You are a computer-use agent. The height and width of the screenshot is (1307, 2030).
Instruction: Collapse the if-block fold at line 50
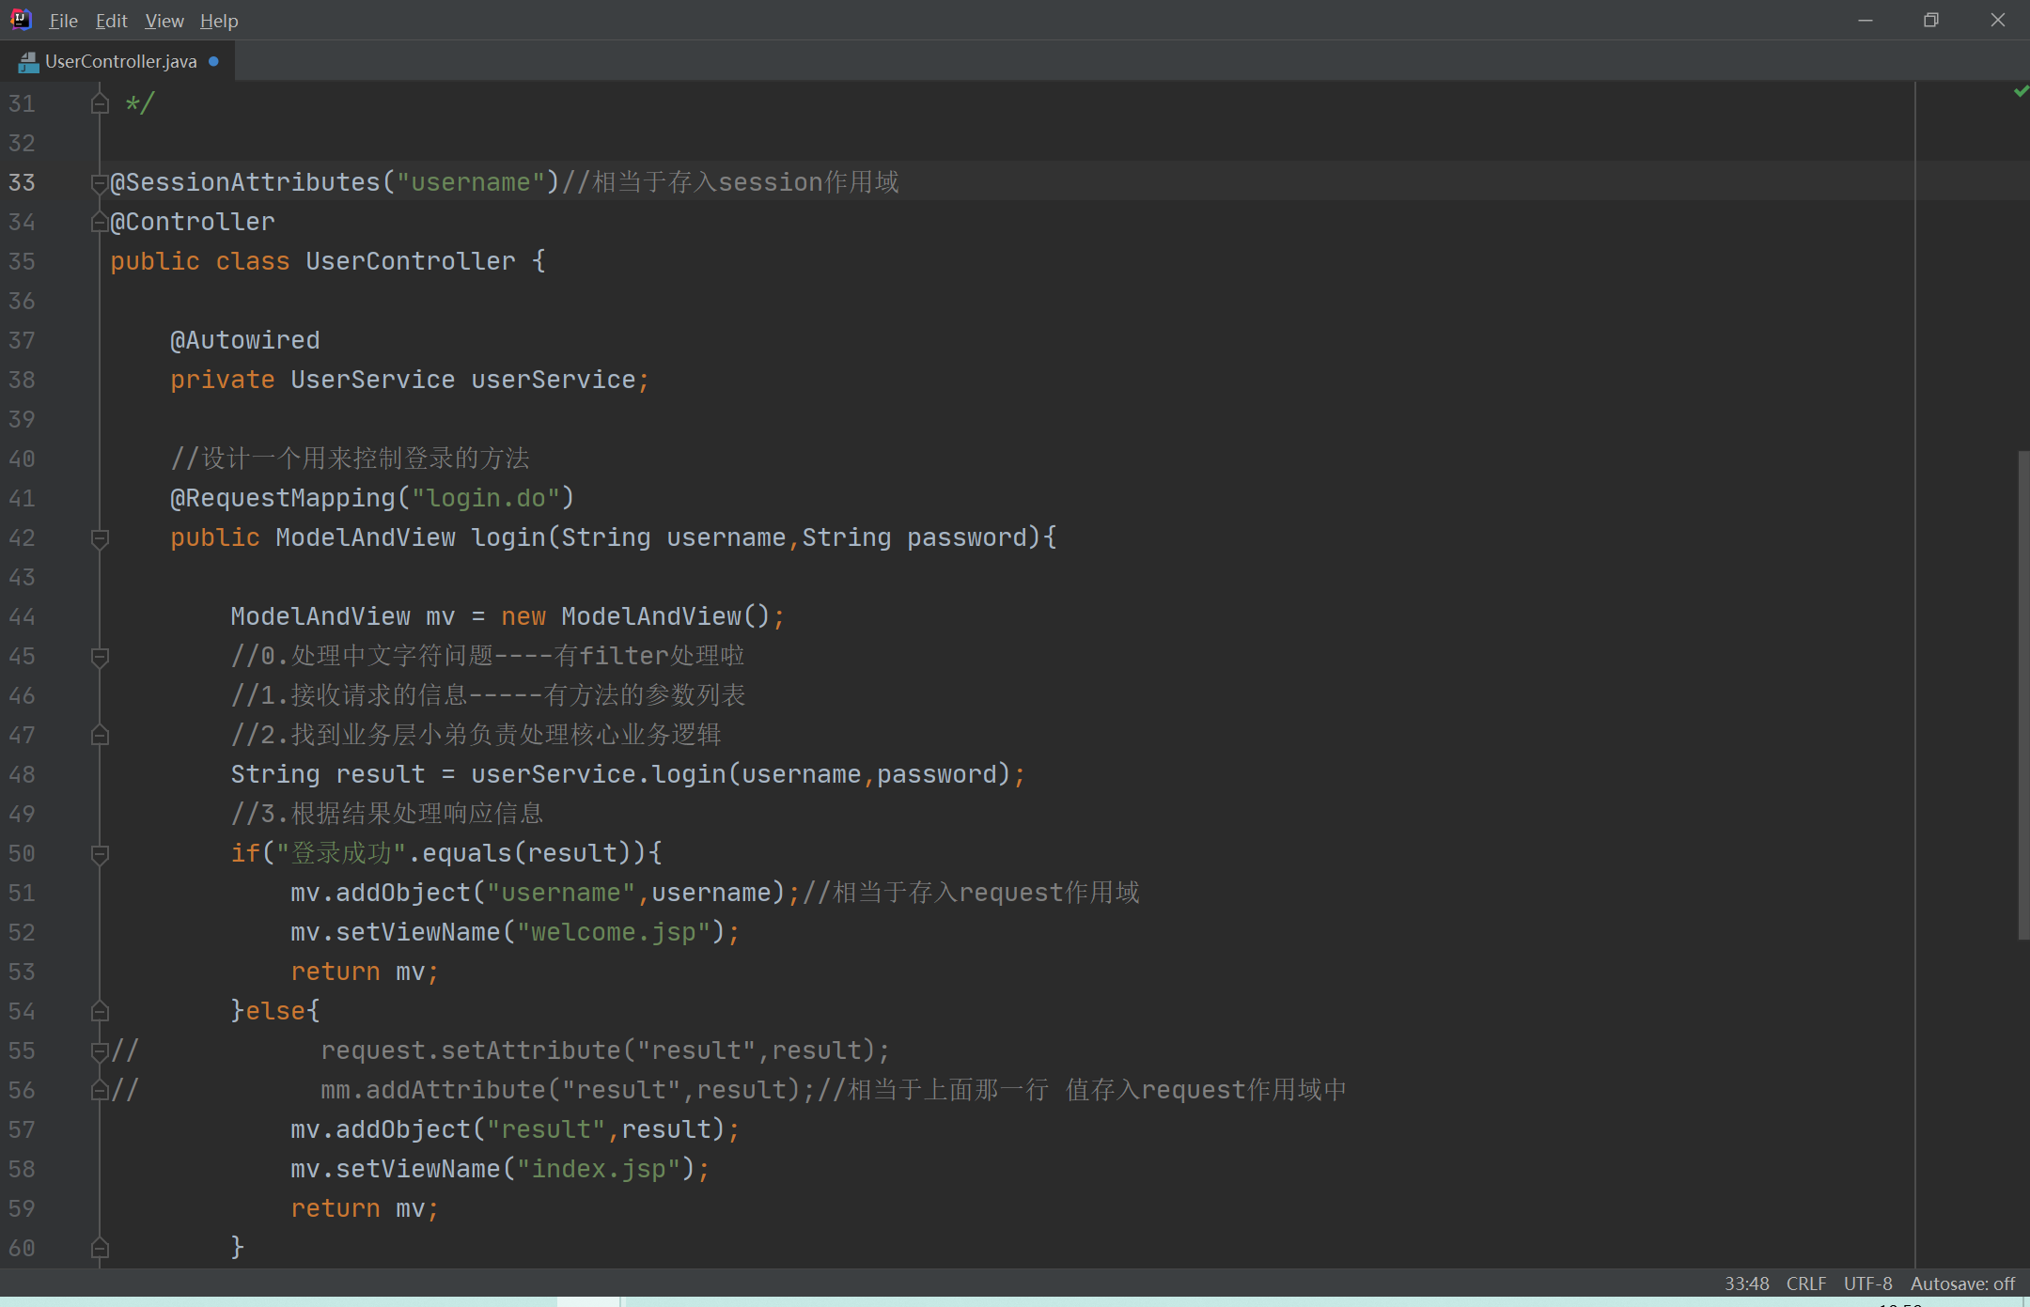point(100,853)
